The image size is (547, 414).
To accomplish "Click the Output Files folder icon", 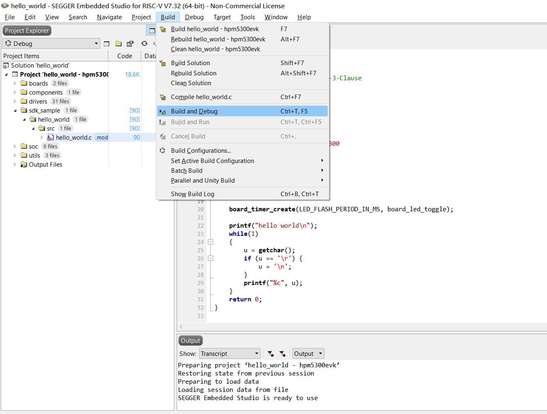I will point(24,165).
